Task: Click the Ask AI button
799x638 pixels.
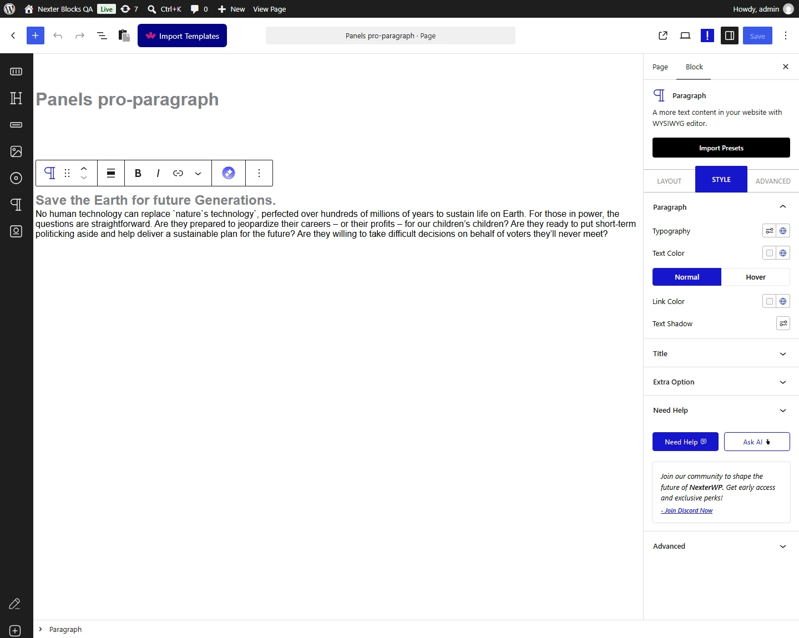Action: click(x=757, y=442)
